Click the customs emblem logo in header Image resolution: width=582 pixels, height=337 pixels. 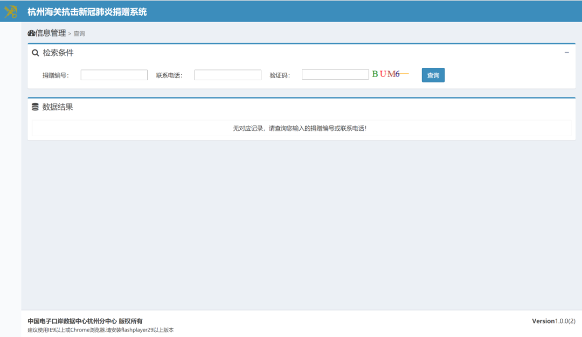11,11
